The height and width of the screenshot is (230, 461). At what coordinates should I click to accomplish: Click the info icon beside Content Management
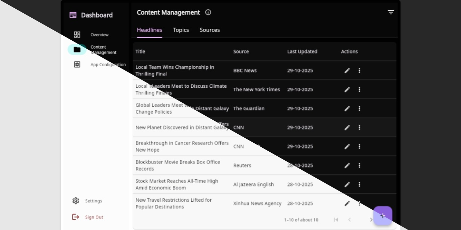click(208, 12)
